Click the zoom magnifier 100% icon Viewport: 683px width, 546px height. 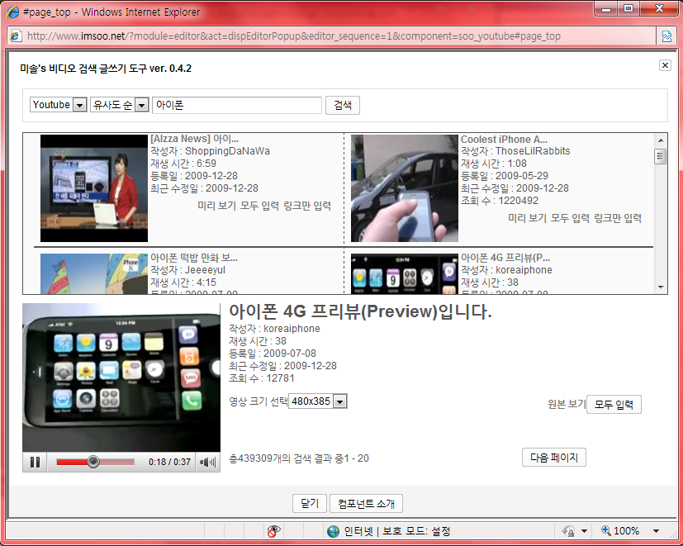pos(605,531)
